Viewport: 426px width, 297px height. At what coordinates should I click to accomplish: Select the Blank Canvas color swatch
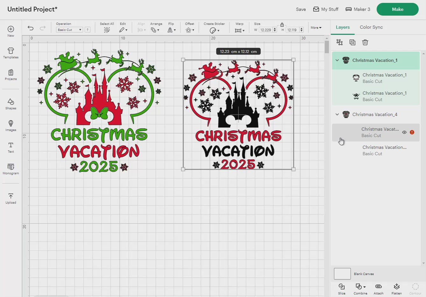(342, 274)
